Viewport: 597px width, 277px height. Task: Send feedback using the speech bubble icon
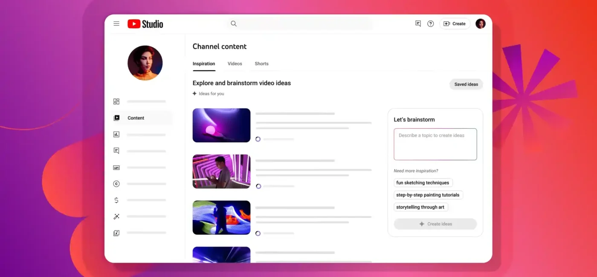coord(417,23)
